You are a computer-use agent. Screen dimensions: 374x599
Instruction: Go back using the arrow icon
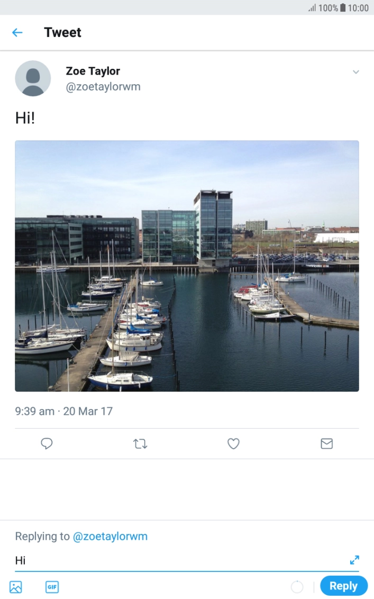point(16,32)
